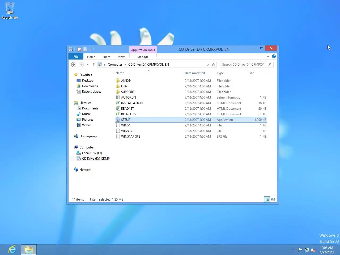Open Homegroup in the navigation pane
This screenshot has width=340, height=255.
pos(88,136)
